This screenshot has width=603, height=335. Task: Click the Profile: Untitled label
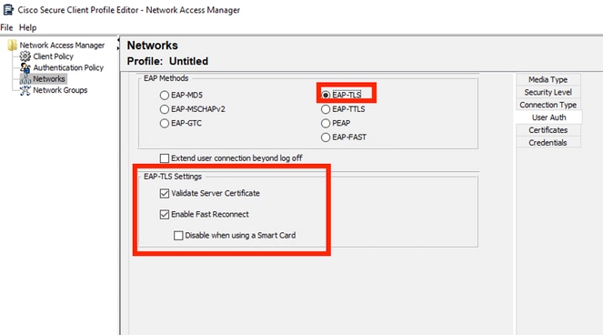point(167,61)
